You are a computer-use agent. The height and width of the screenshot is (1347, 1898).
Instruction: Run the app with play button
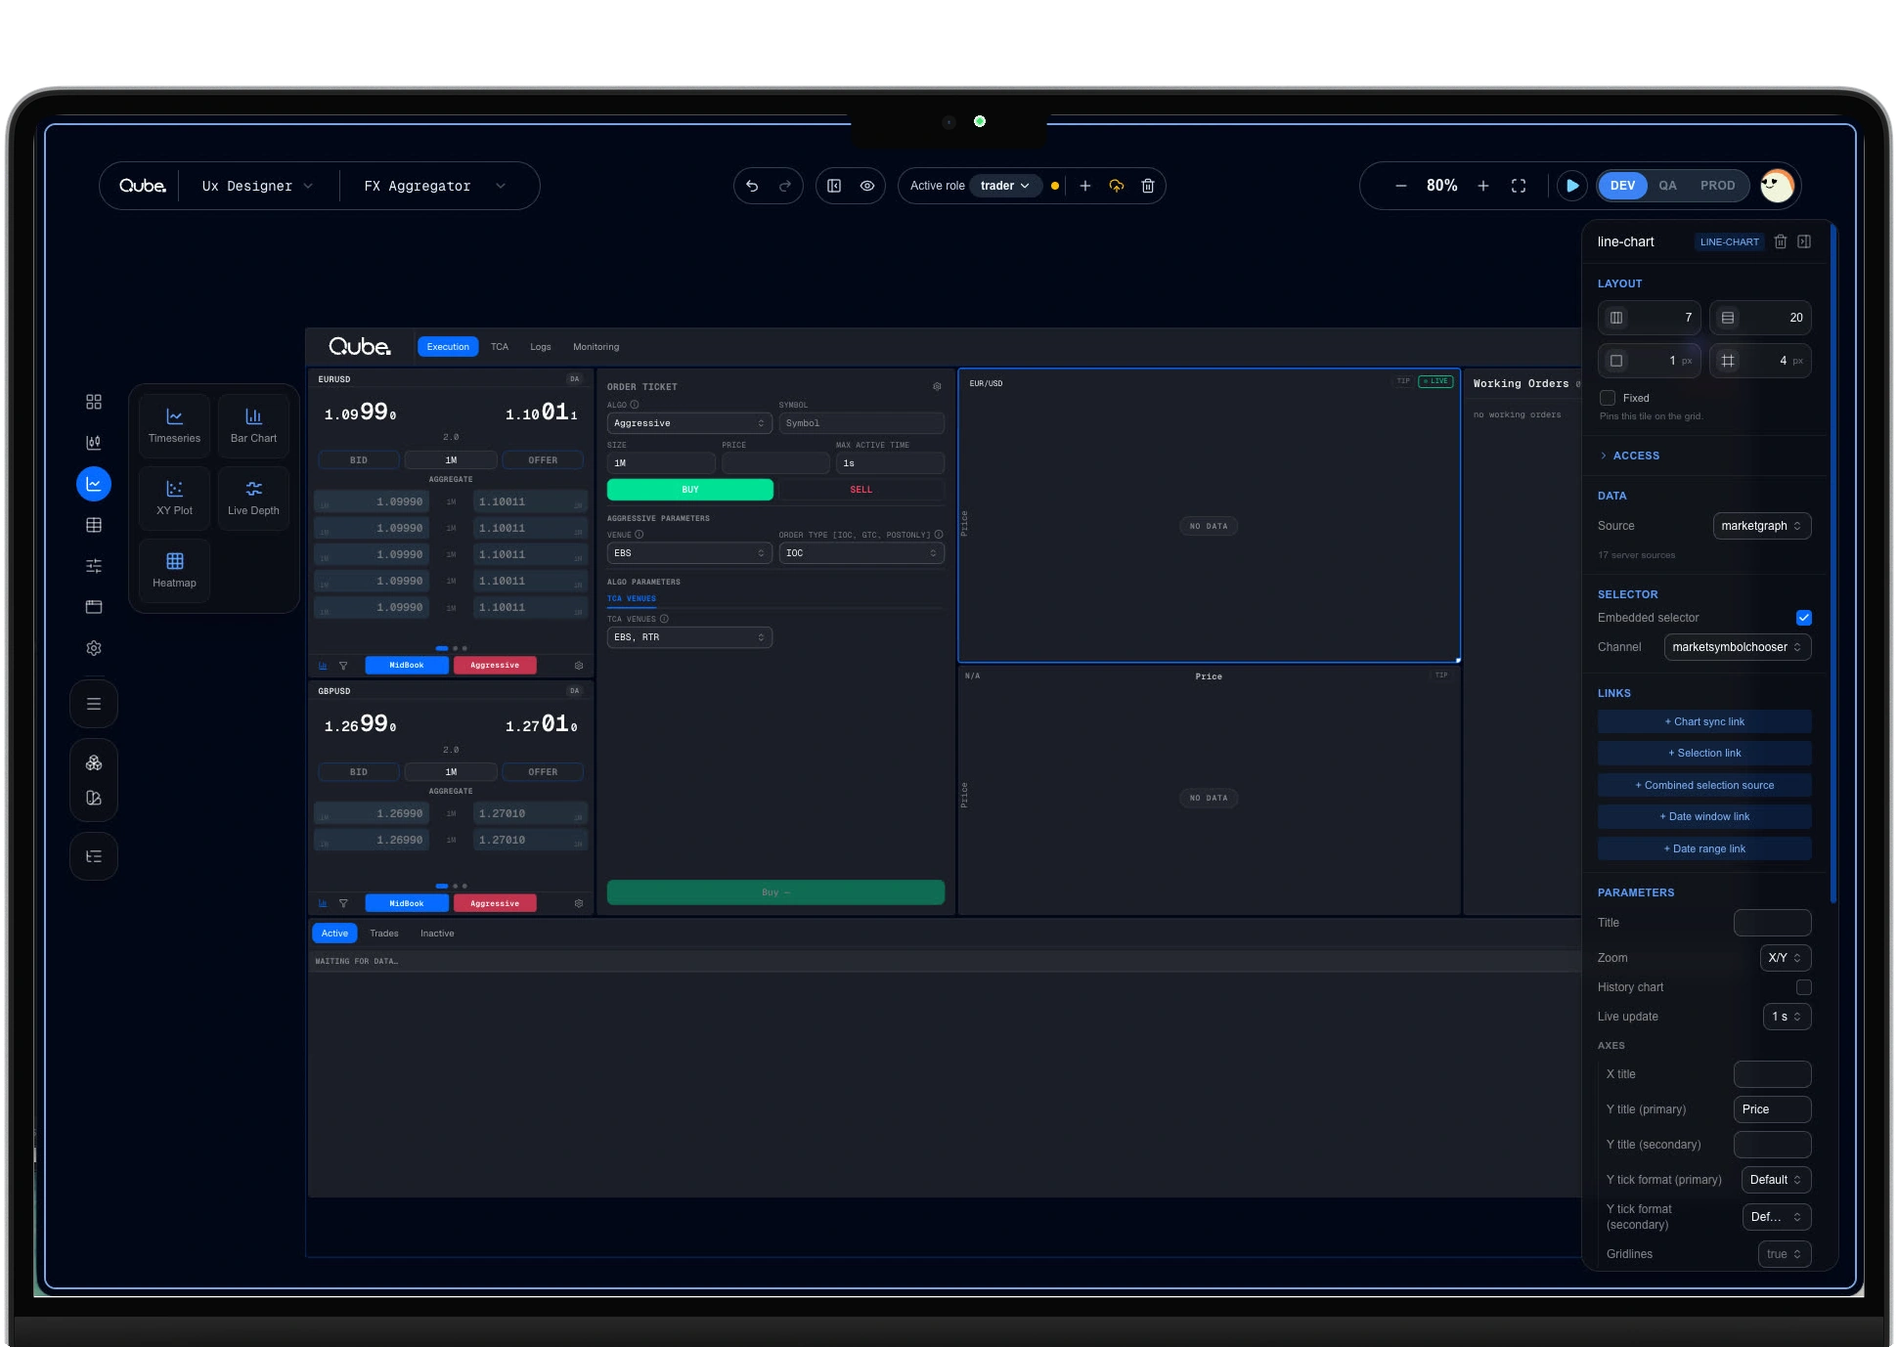[1571, 186]
